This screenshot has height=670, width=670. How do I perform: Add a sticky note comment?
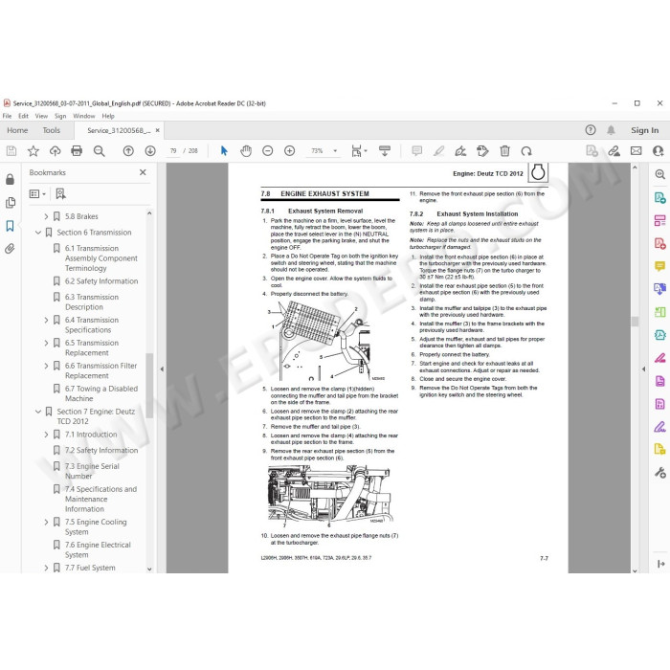pos(416,151)
